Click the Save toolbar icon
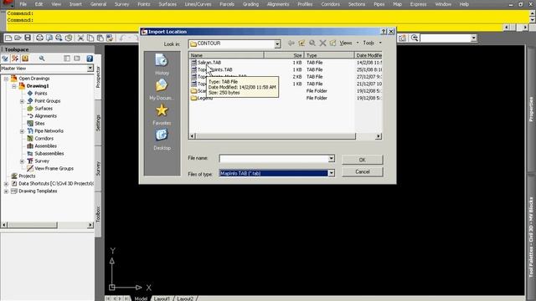The image size is (536, 301). tap(28, 38)
